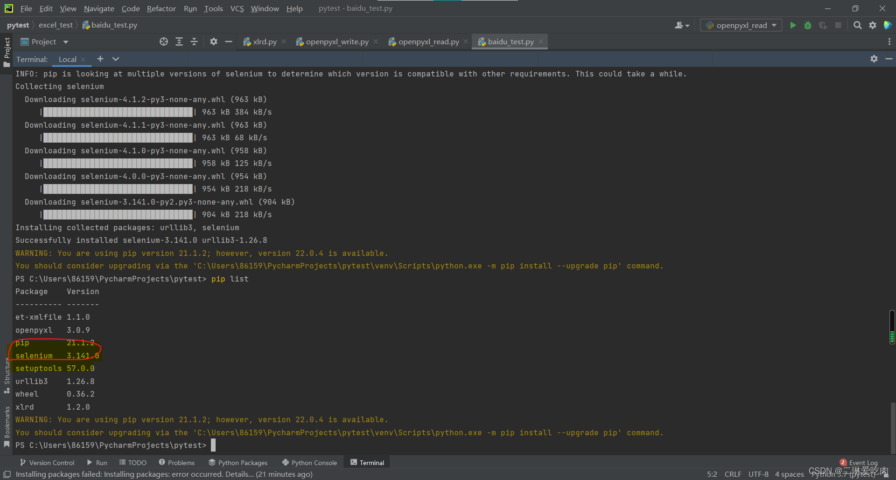Add a new Terminal session with plus icon
The height and width of the screenshot is (480, 896).
[x=100, y=59]
